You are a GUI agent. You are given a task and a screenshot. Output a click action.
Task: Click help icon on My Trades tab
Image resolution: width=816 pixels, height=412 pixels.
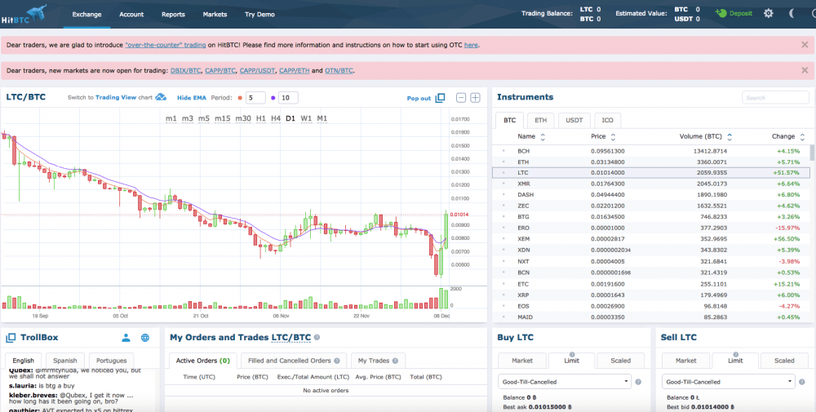pos(395,361)
